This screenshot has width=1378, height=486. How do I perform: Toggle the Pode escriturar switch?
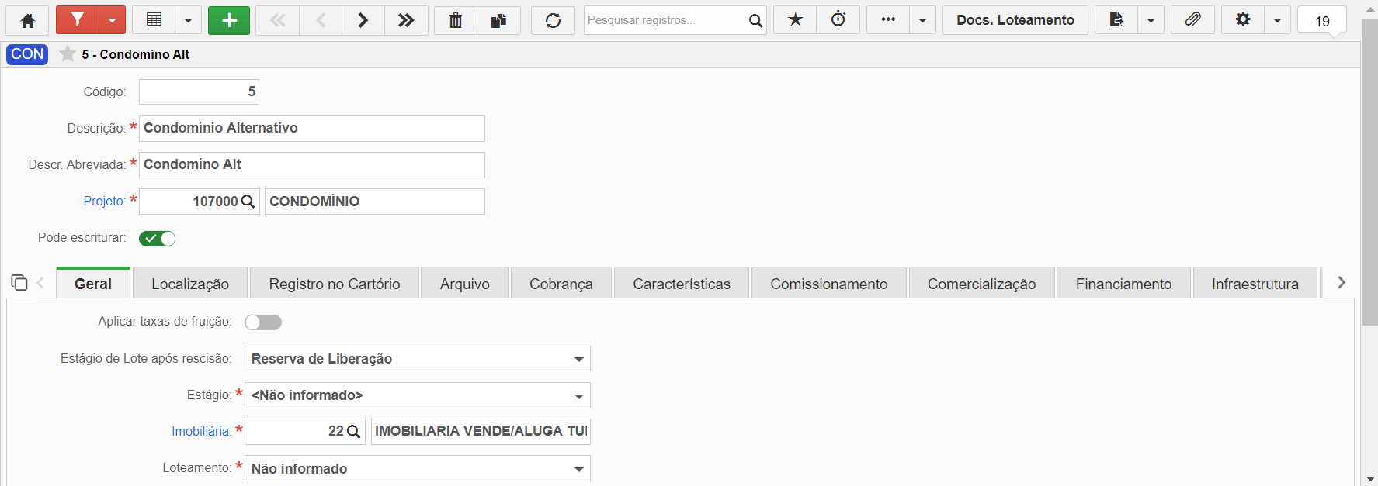click(x=157, y=239)
